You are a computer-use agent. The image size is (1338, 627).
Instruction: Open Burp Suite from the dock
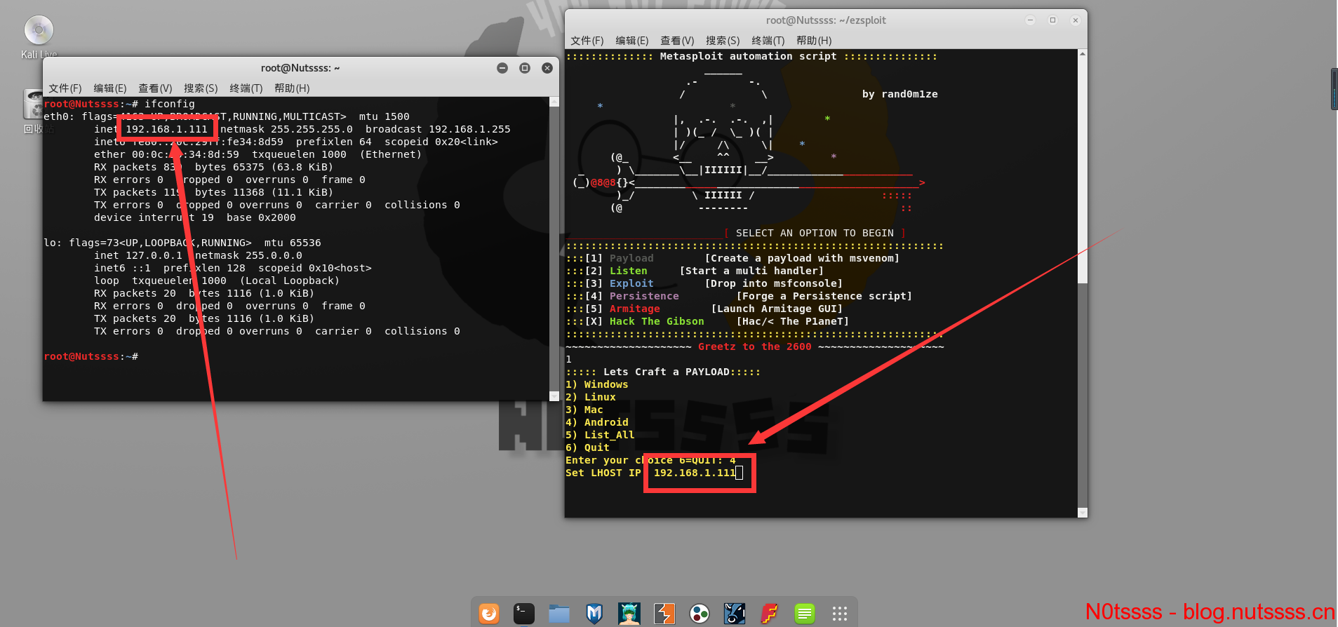click(x=664, y=614)
